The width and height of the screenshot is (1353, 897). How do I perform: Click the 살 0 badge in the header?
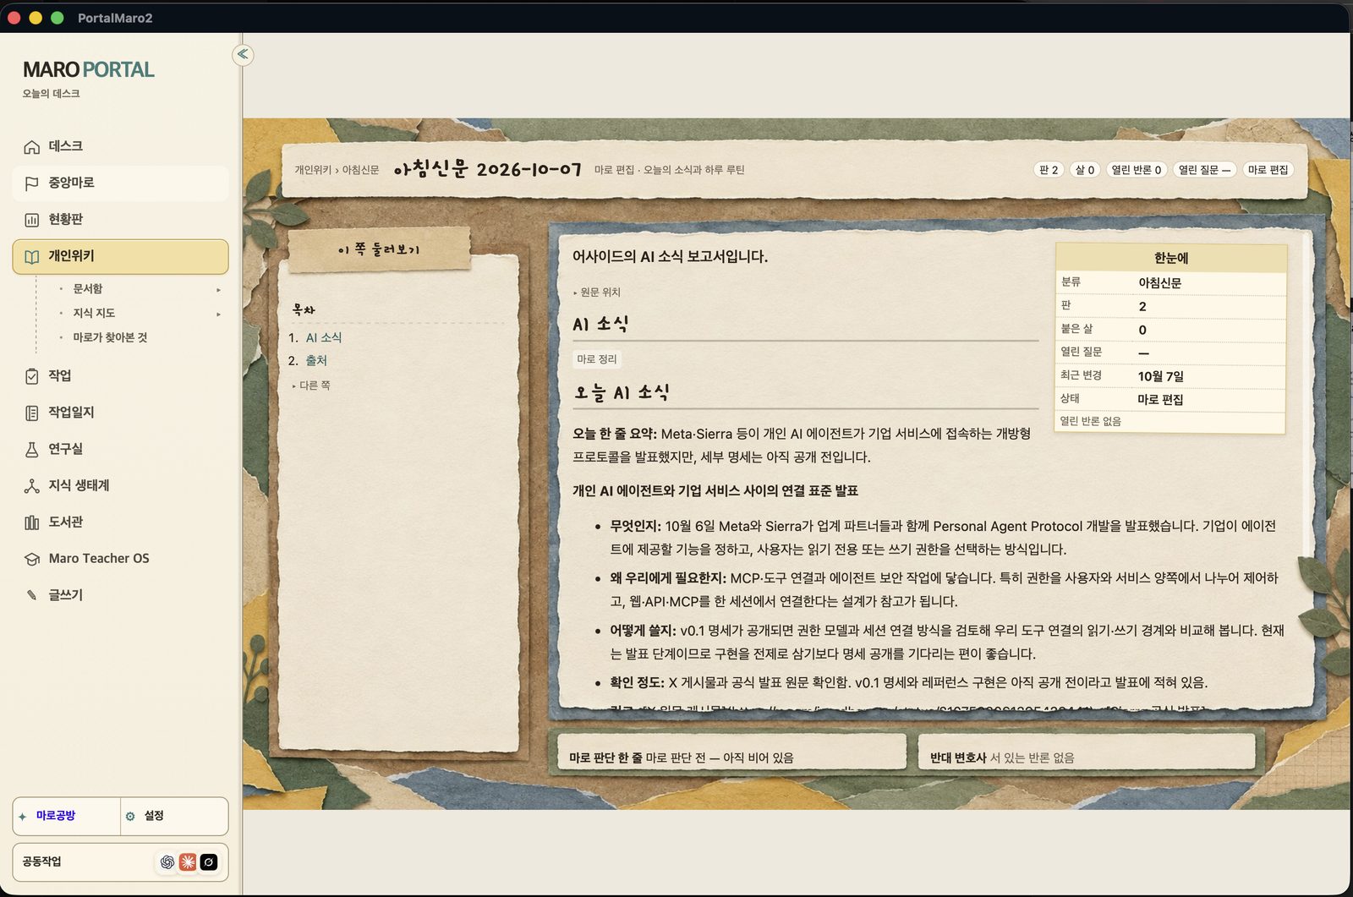pos(1085,170)
